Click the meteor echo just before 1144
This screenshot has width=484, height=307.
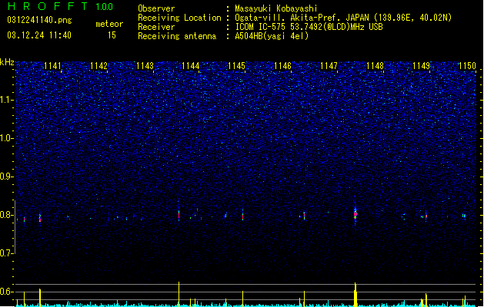[x=179, y=214]
